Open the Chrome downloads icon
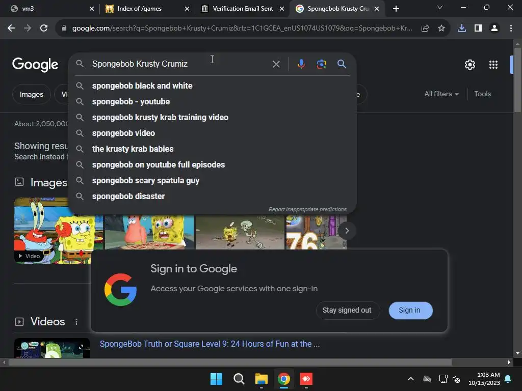522x391 pixels. [x=462, y=29]
